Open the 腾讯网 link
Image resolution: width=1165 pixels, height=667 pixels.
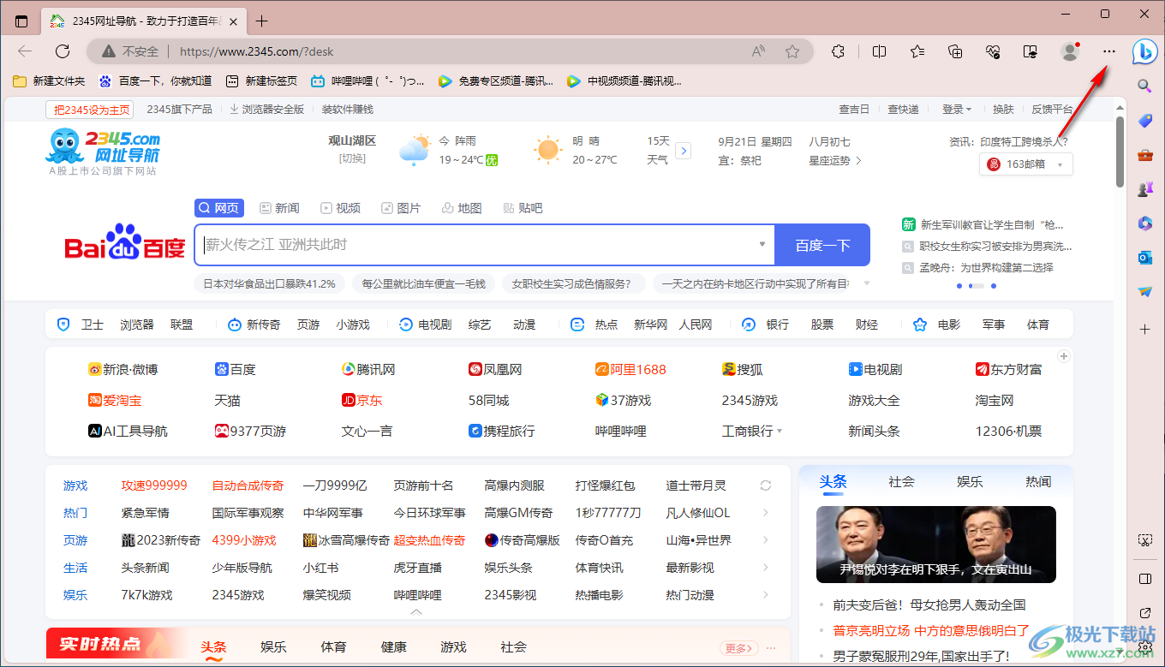[368, 370]
